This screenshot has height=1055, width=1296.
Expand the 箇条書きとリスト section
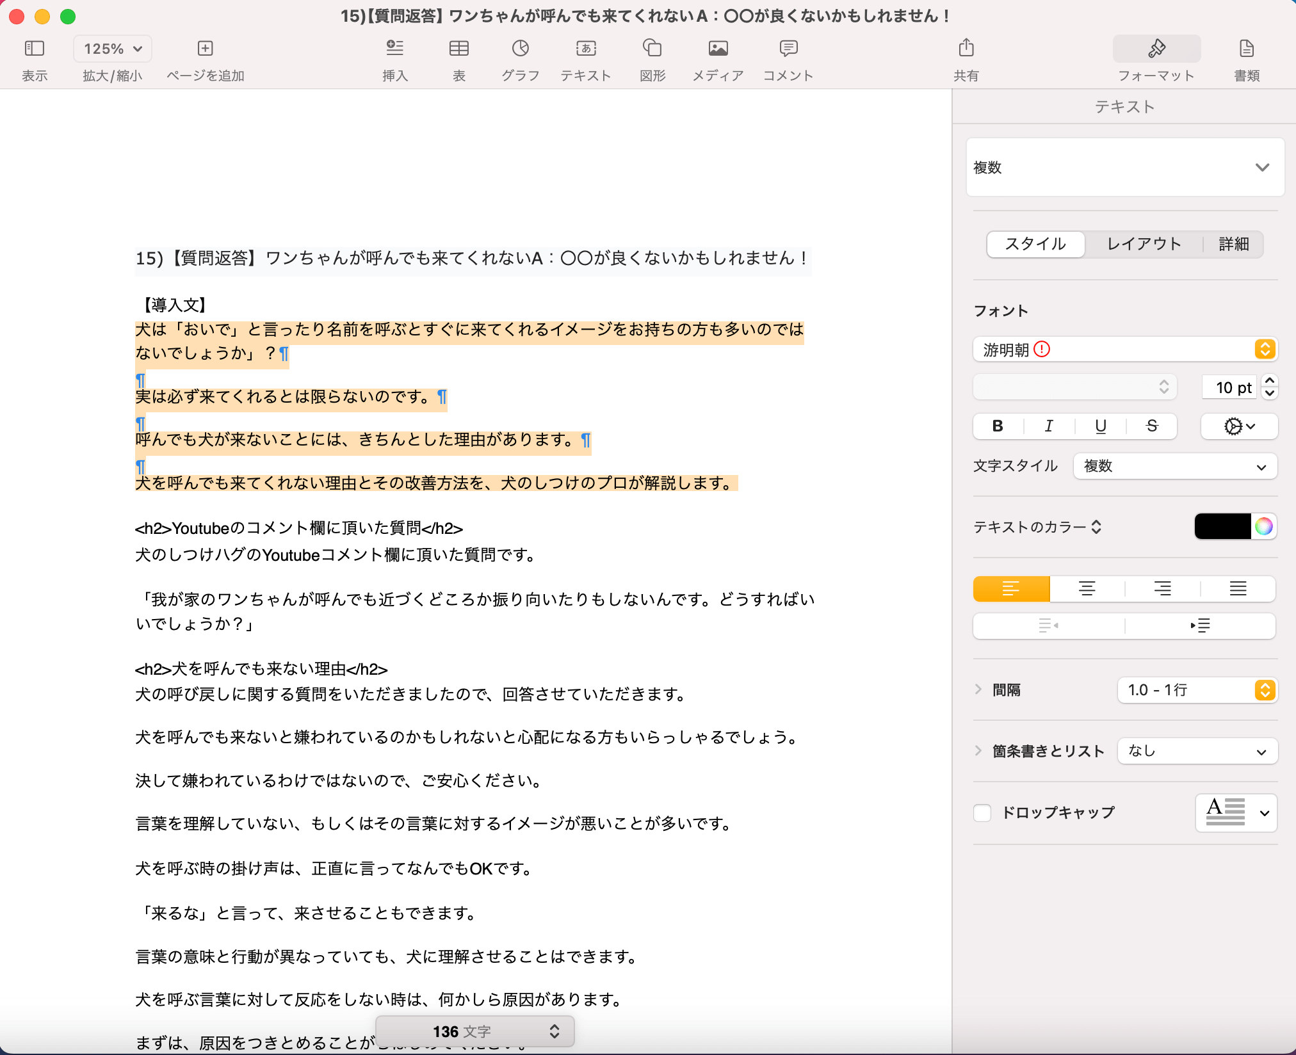978,751
